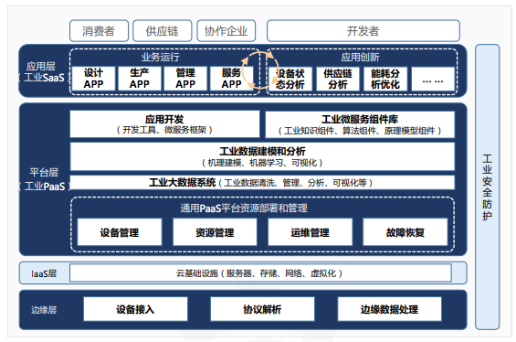Click the 应用开发 block
Image resolution: width=516 pixels, height=342 pixels.
[164, 124]
